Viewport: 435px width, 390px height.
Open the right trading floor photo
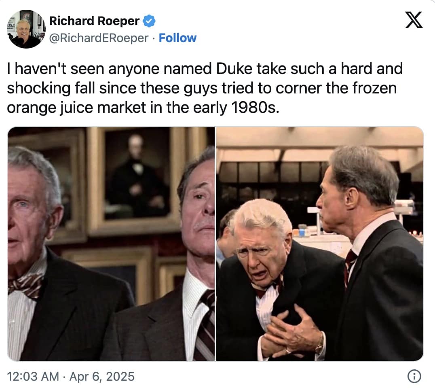[x=320, y=244]
